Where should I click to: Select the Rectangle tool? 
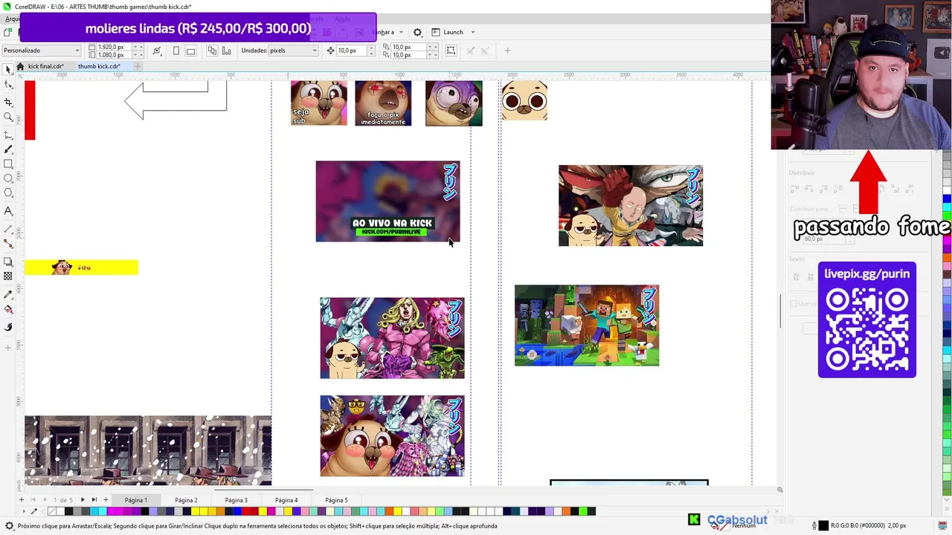(8, 163)
